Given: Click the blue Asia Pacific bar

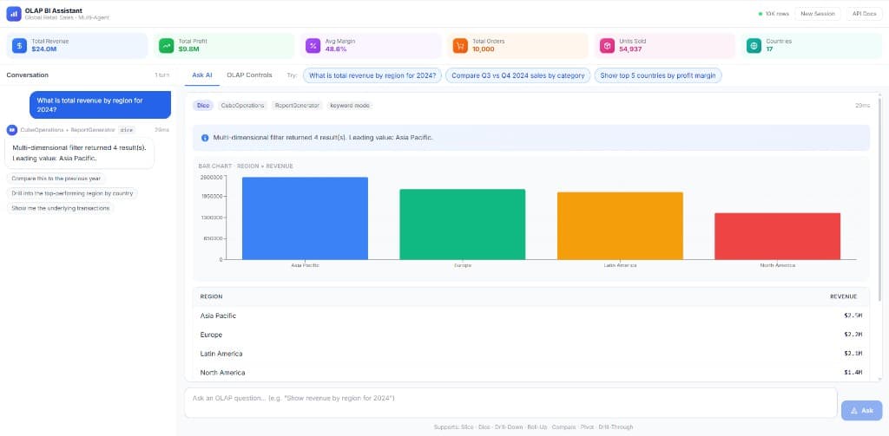Looking at the screenshot, I should pyautogui.click(x=305, y=218).
